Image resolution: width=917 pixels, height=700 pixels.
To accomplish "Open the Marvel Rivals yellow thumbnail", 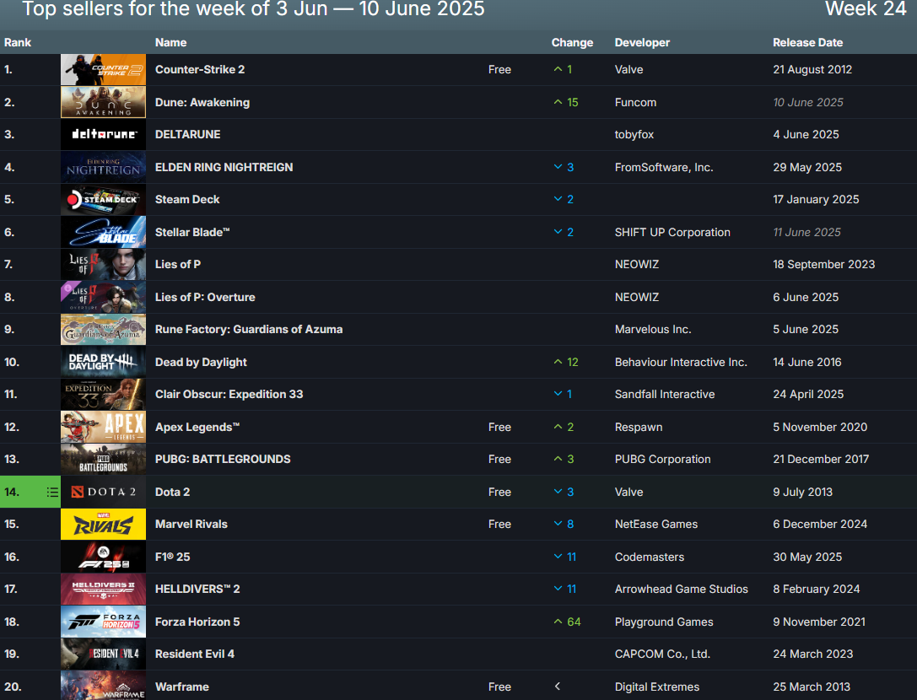I will coord(104,524).
